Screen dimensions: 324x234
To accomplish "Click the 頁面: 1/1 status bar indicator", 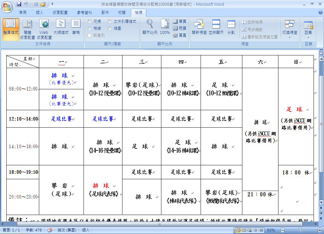I will 11,230.
